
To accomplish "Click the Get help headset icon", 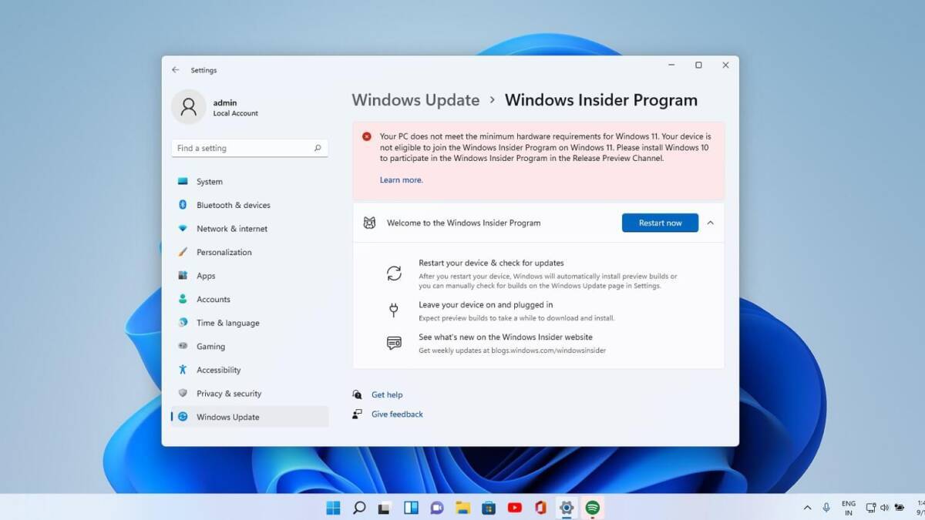I will pyautogui.click(x=357, y=394).
